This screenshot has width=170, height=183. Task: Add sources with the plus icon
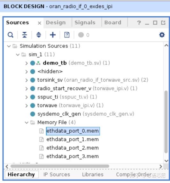pyautogui.click(x=53, y=35)
